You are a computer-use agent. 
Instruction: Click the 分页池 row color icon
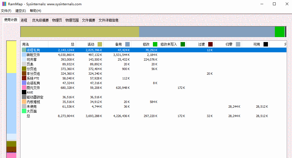[x=24, y=69]
